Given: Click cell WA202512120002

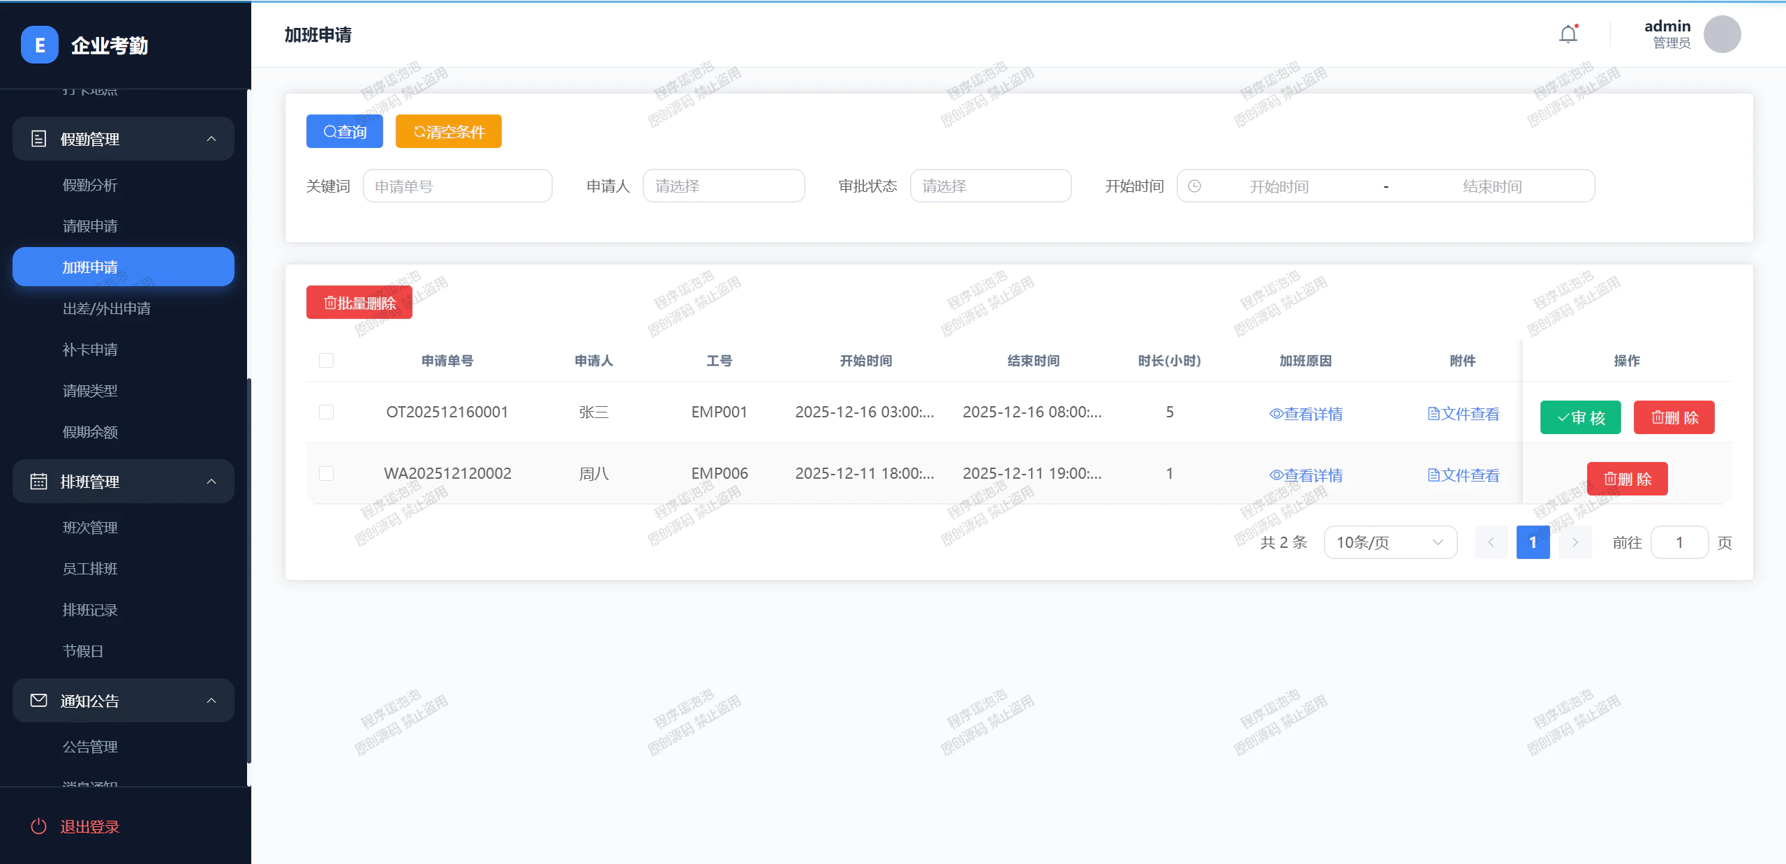Looking at the screenshot, I should (x=447, y=473).
